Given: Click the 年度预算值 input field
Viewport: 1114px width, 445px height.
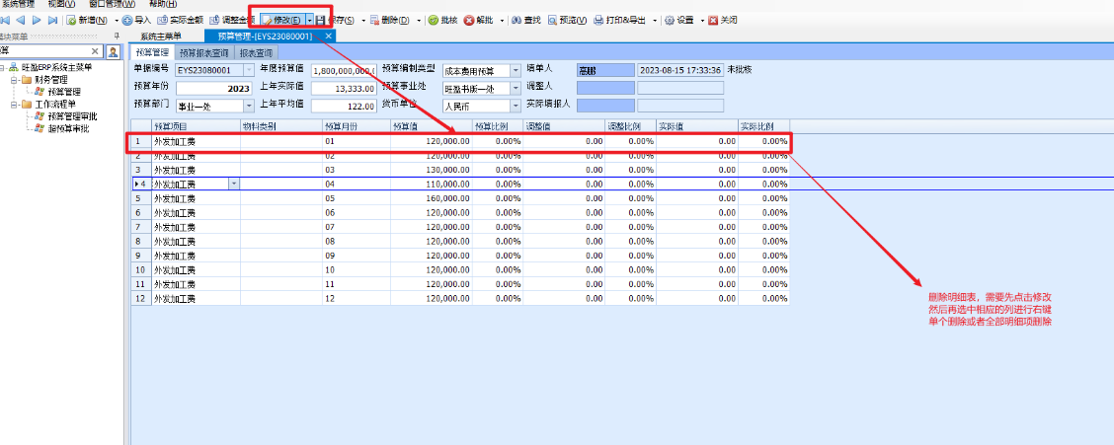Looking at the screenshot, I should click(x=344, y=70).
